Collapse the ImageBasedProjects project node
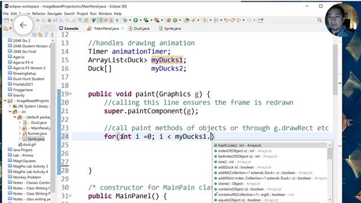 pyautogui.click(x=5, y=100)
